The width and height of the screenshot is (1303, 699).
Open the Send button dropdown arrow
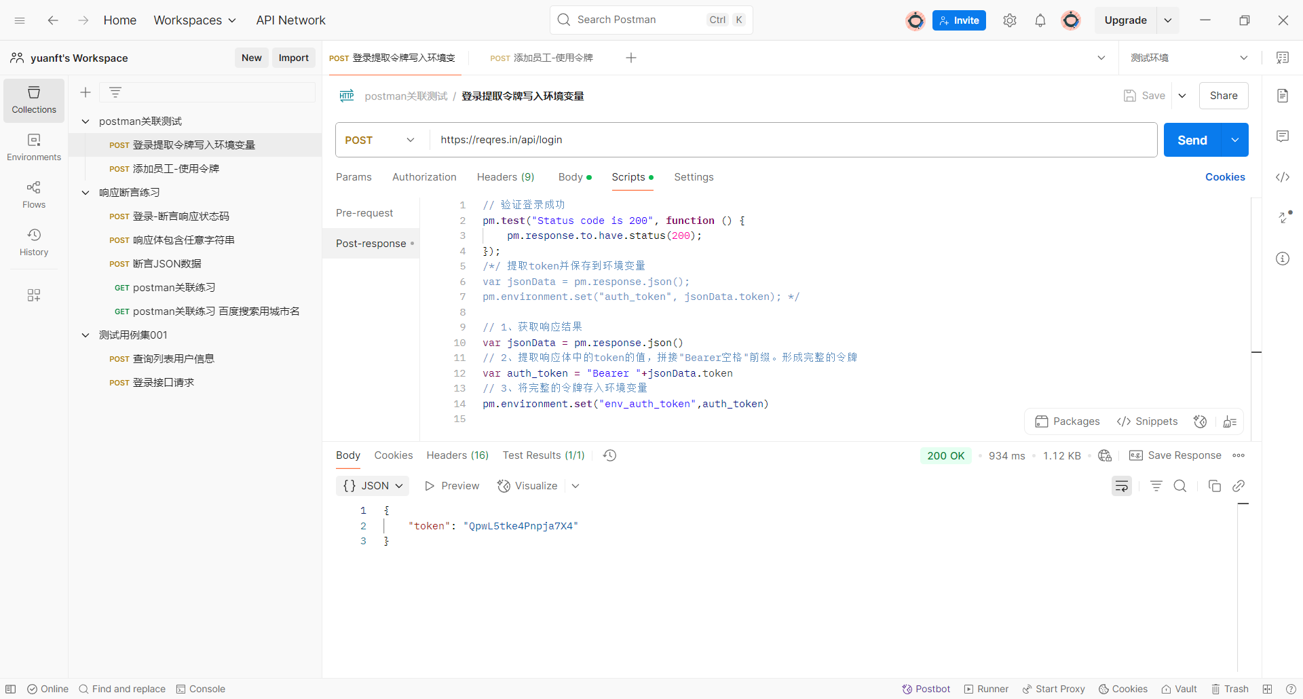1235,140
